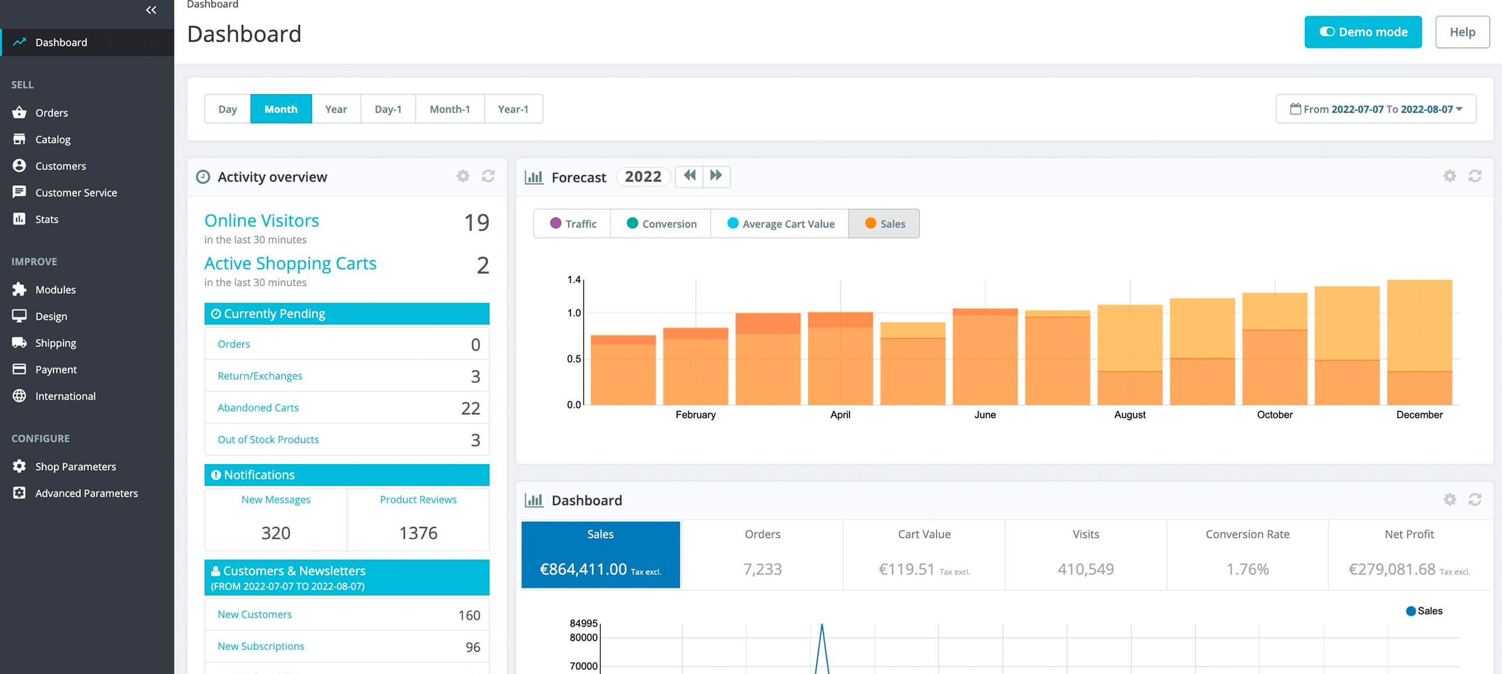Viewport: 1502px width, 674px height.
Task: Open Forecast panel settings gear
Action: (x=1450, y=176)
